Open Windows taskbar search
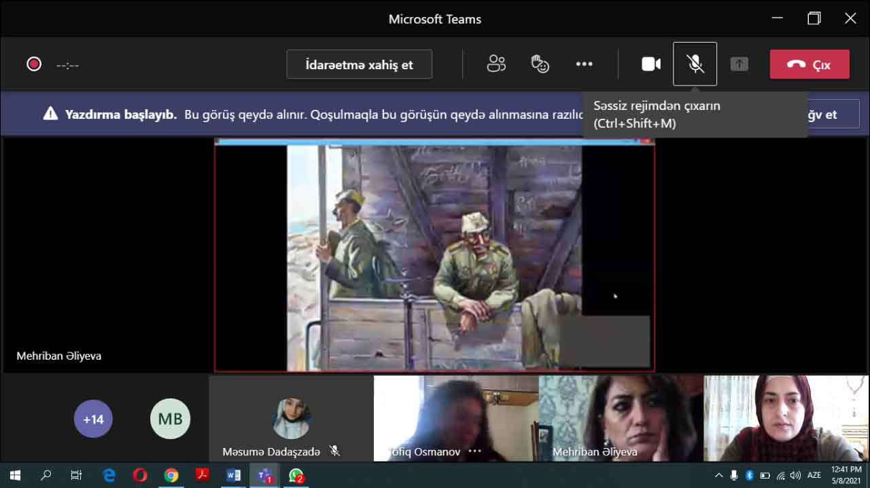The image size is (870, 488). [x=46, y=476]
